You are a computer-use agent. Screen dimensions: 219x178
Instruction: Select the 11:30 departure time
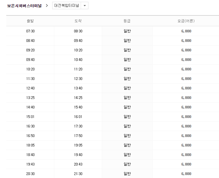[x=30, y=78]
